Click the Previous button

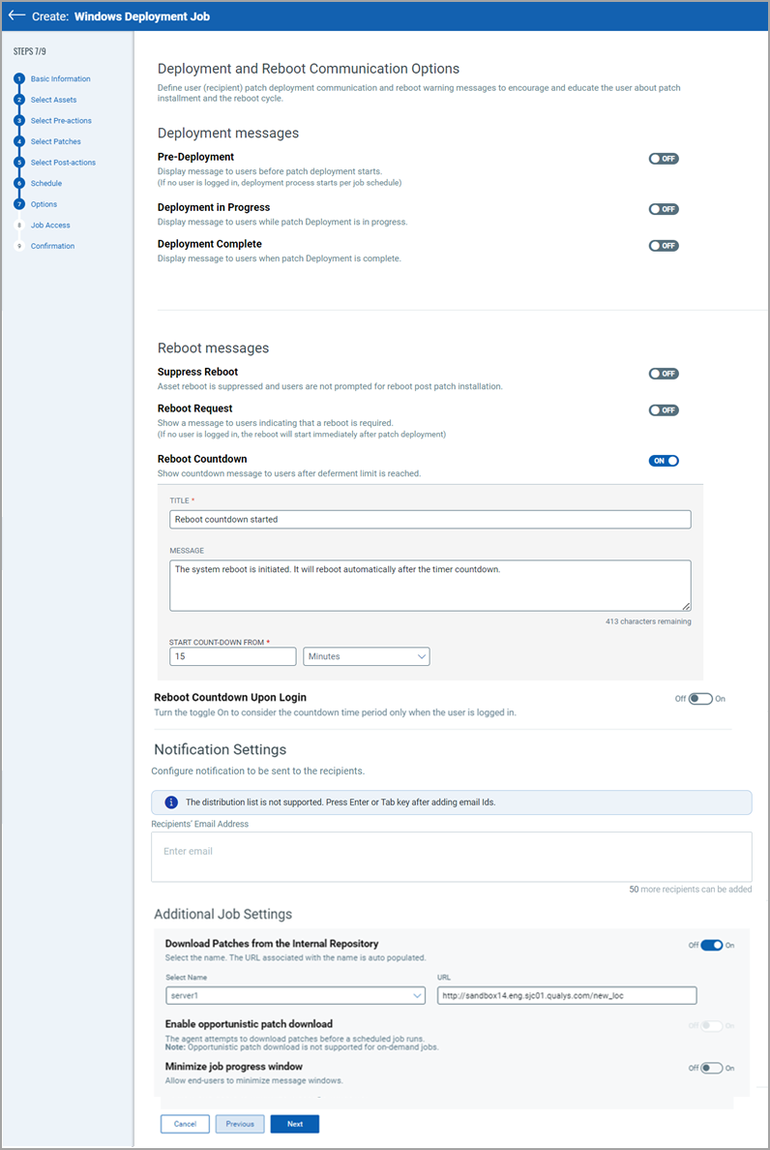[240, 1124]
